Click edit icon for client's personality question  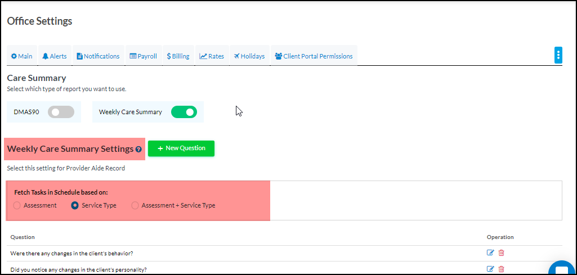[490, 269]
